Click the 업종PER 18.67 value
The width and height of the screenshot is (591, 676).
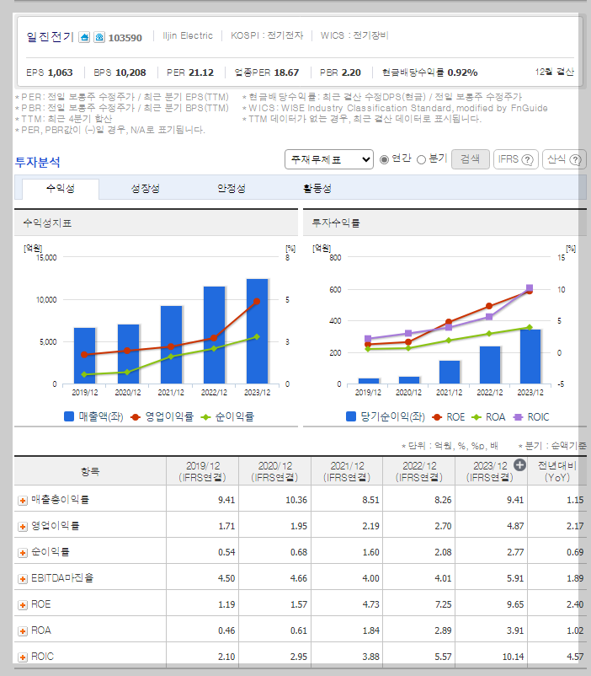(x=266, y=72)
